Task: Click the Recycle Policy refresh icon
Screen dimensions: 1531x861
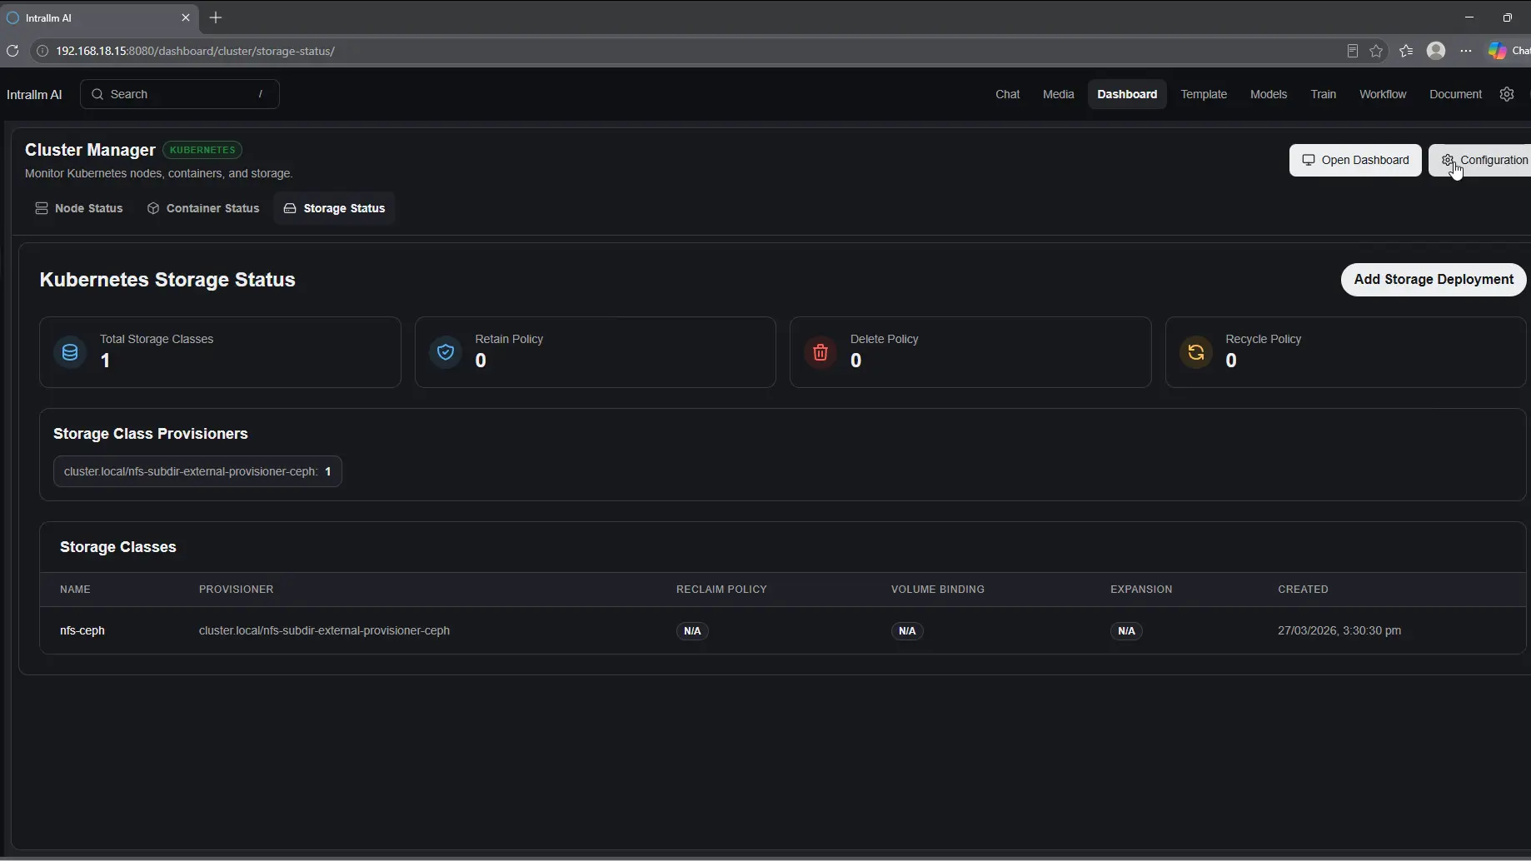Action: [1196, 352]
